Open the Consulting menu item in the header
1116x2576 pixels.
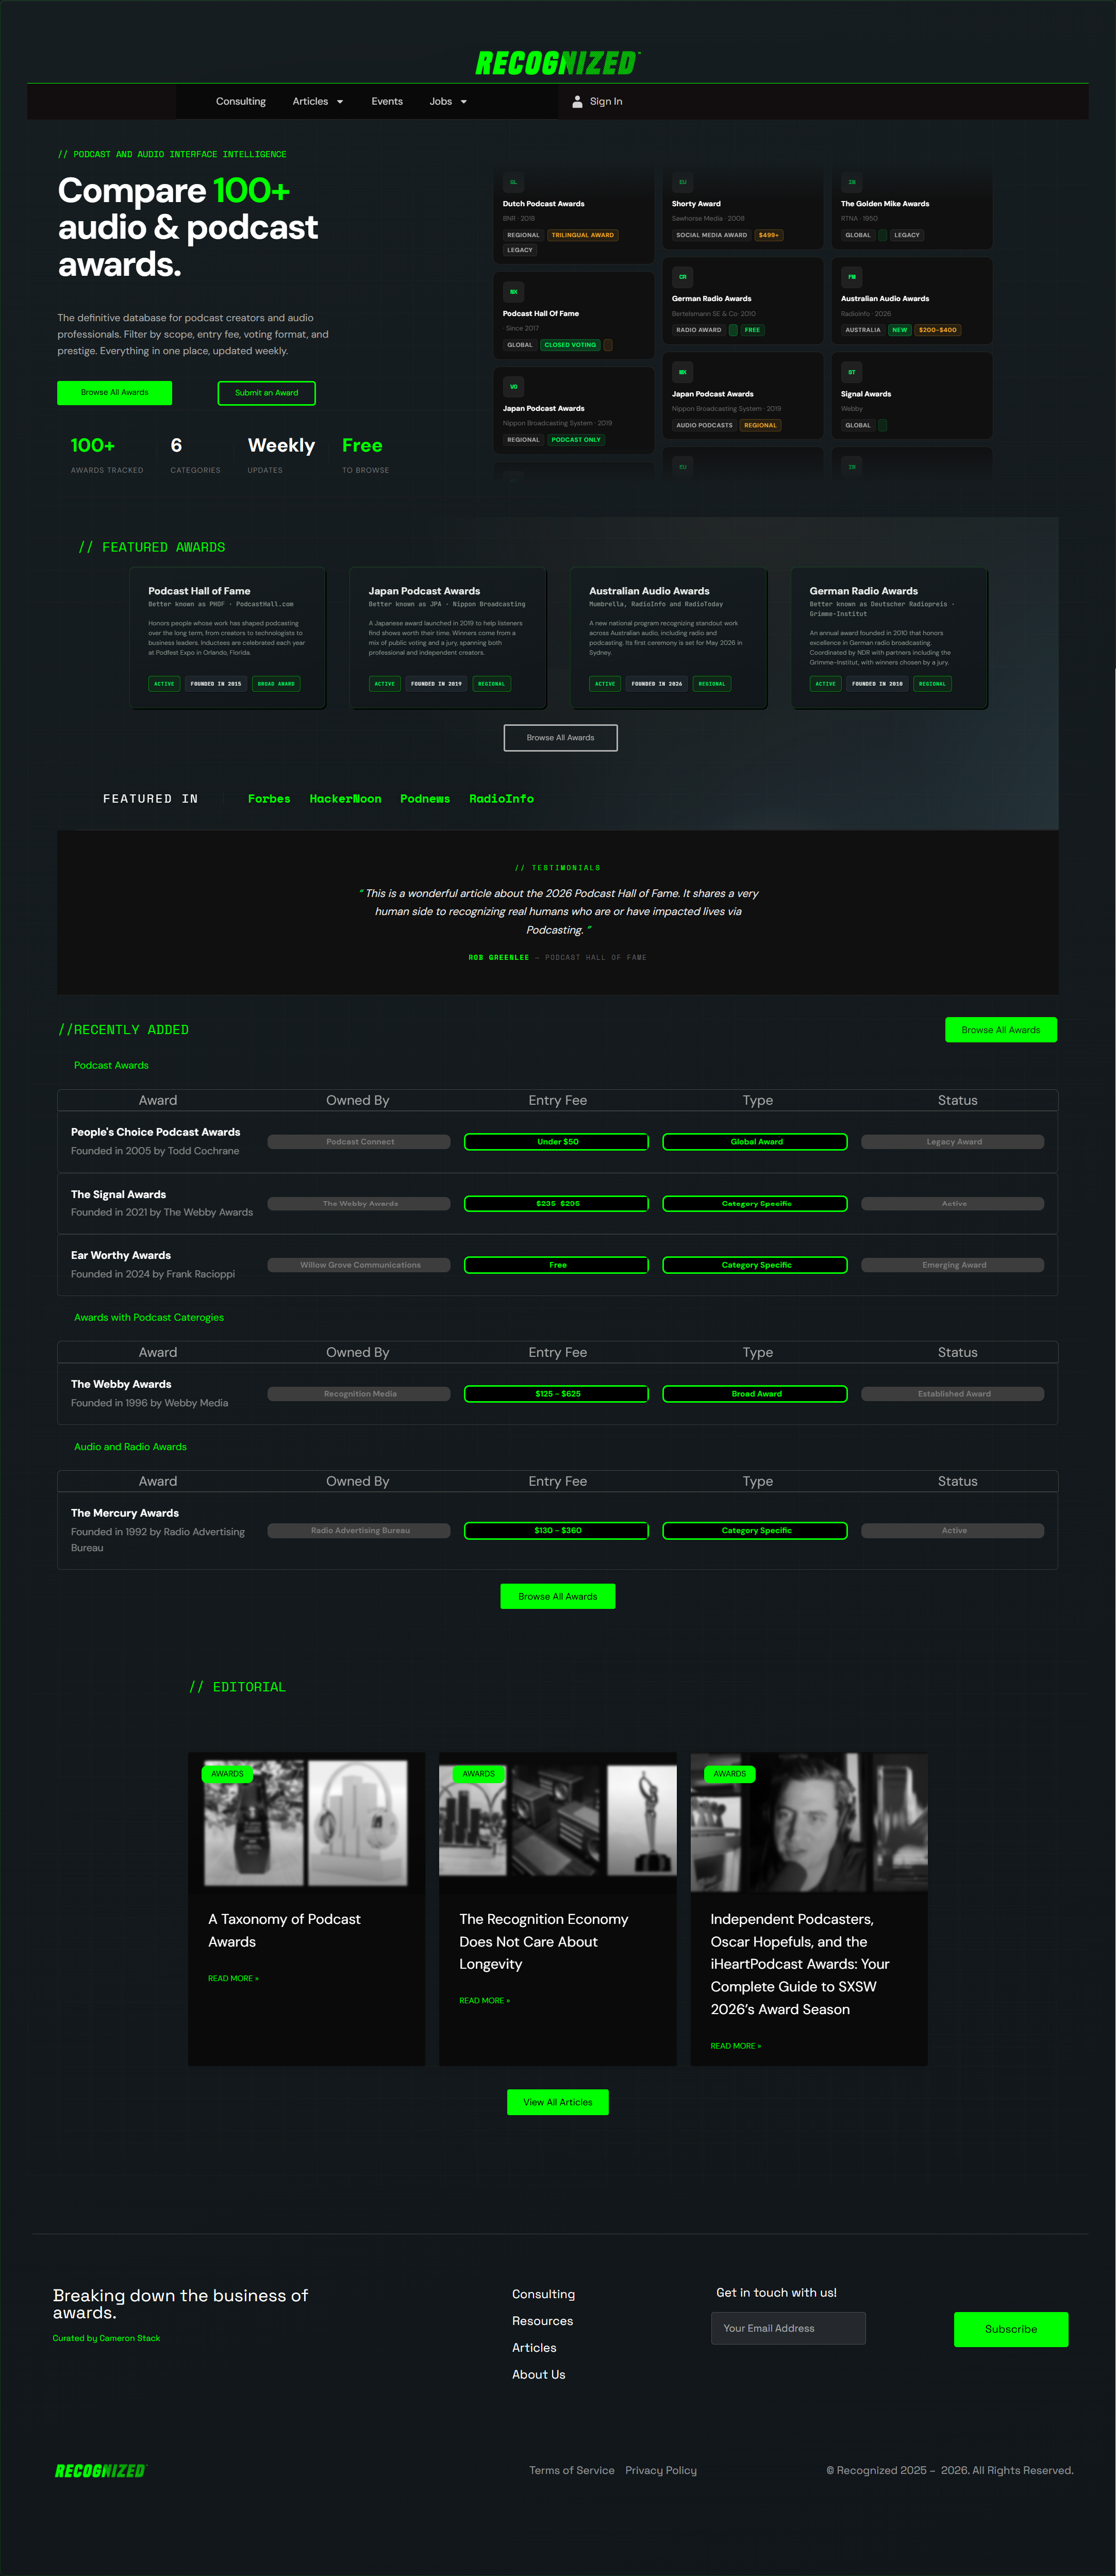pos(241,101)
